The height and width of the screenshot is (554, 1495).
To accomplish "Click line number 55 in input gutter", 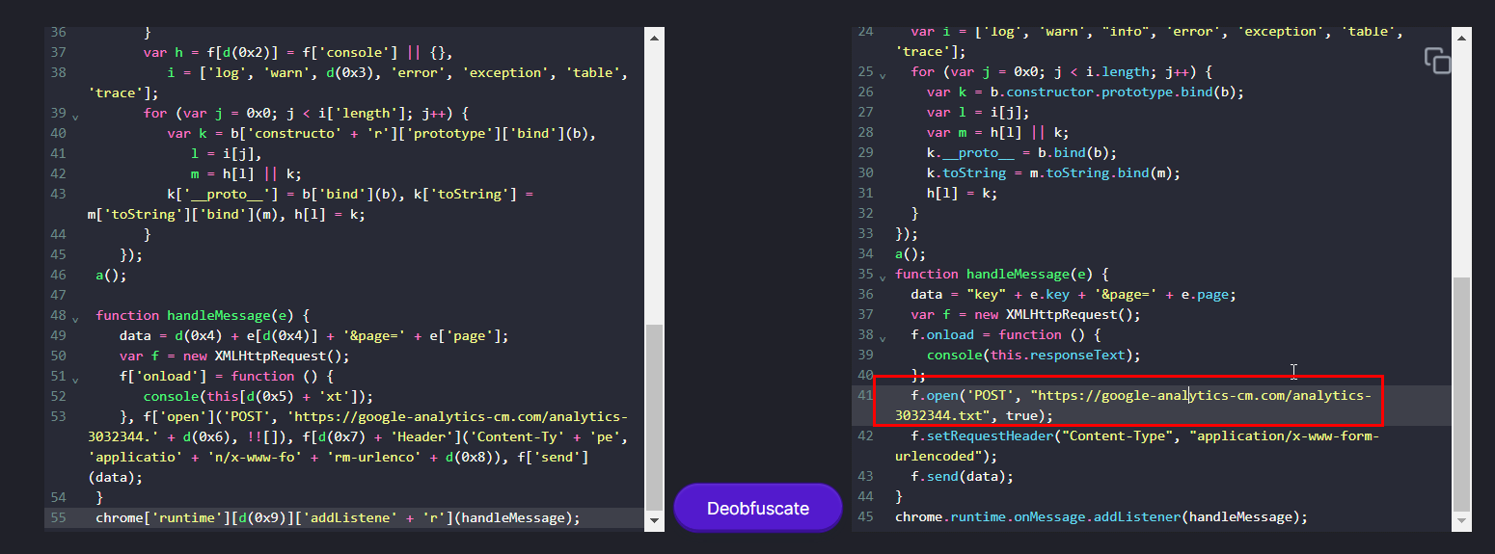I will pyautogui.click(x=58, y=517).
